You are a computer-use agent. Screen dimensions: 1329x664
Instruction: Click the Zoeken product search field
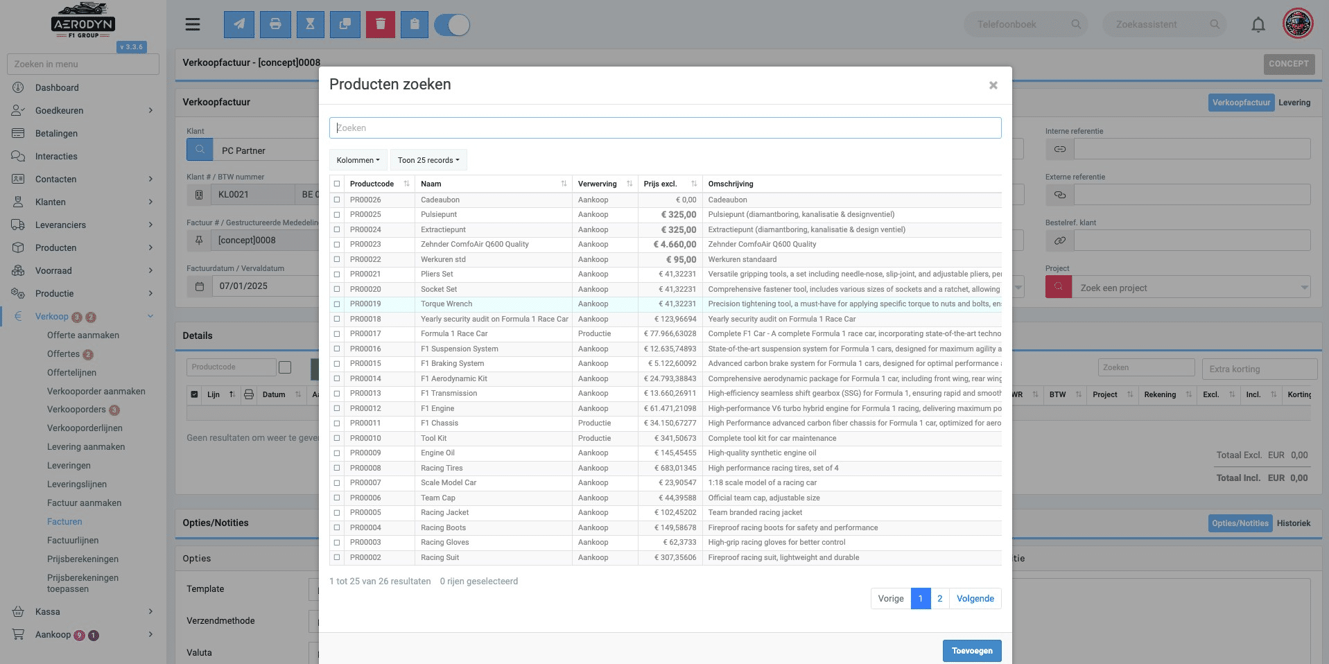[666, 128]
